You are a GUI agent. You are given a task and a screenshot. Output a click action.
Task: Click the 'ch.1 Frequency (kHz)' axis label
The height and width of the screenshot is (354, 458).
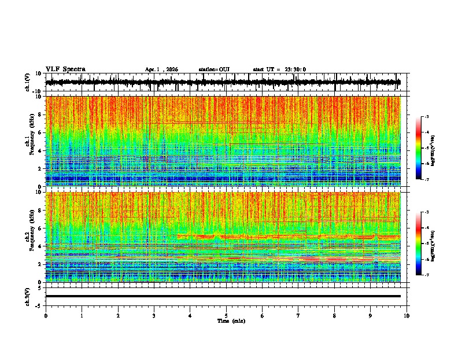click(x=29, y=135)
